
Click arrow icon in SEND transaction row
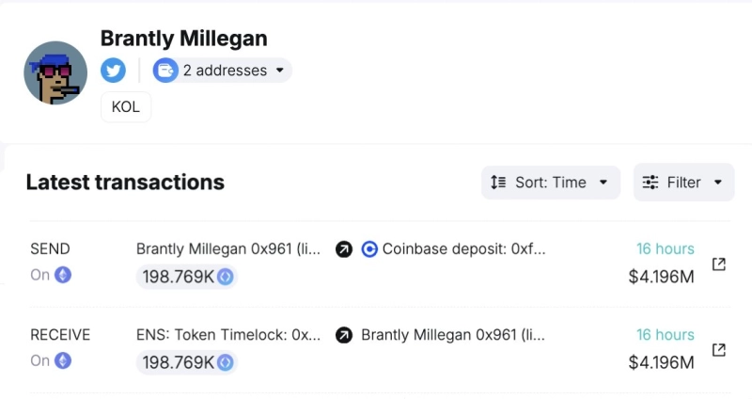pyautogui.click(x=344, y=249)
